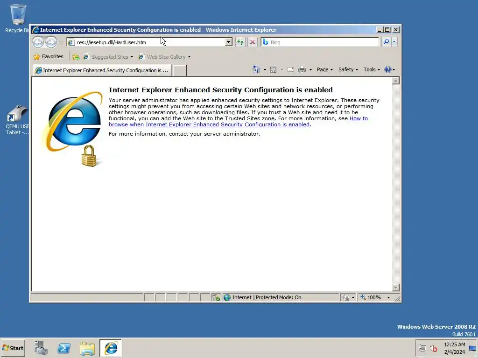Open the Safety menu
The height and width of the screenshot is (358, 478).
tap(348, 70)
